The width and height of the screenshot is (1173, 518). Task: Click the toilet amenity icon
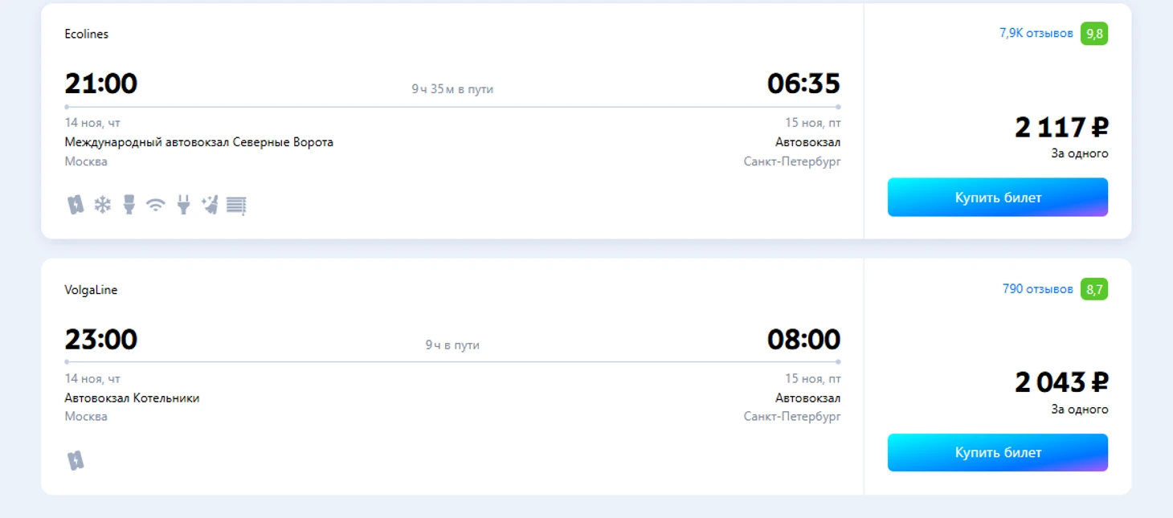[x=129, y=205]
